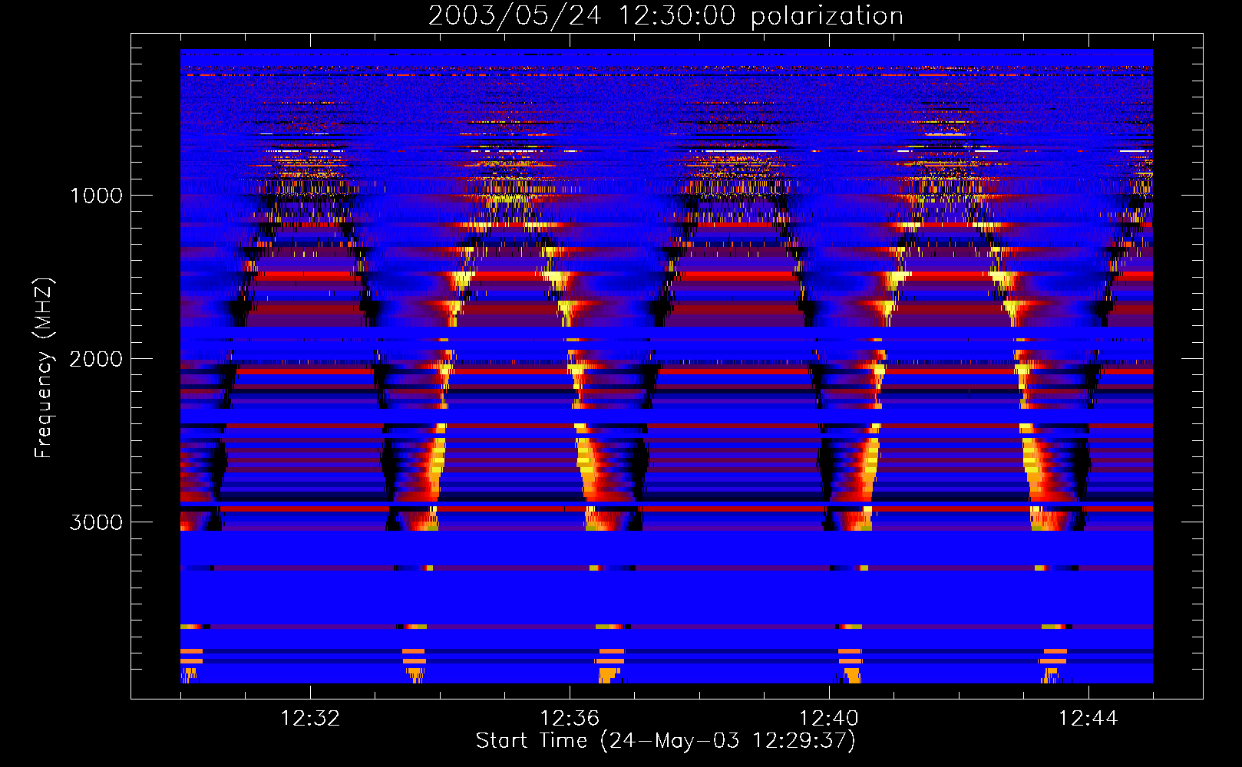Click the plot title '2003/05/24 12:30:00 polarization'
The width and height of the screenshot is (1242, 767).
click(666, 16)
